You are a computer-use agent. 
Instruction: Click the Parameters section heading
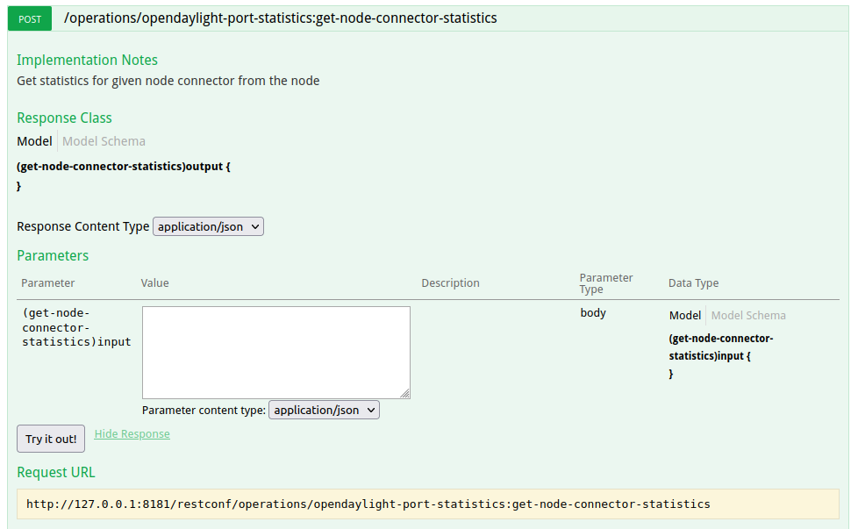[x=53, y=255]
